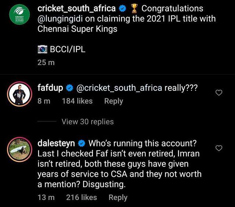Tap the cricket_south_africa username in caption
The width and height of the screenshot is (235, 207).
77,8
